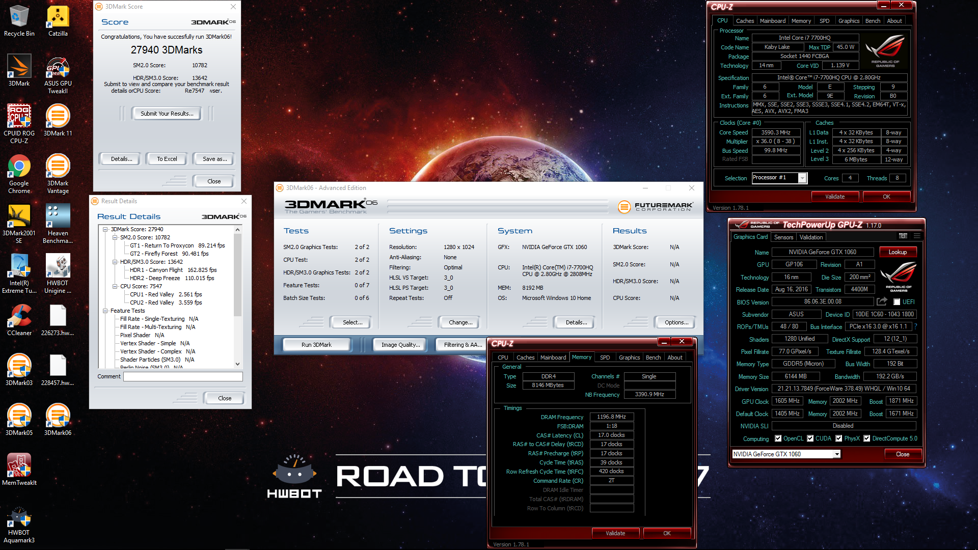978x550 pixels.
Task: Open 3DMark2001 SE desktop icon
Action: (19, 224)
